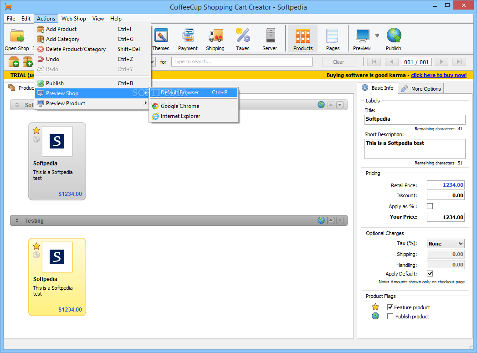Click the Title input field
The height and width of the screenshot is (353, 477).
415,119
